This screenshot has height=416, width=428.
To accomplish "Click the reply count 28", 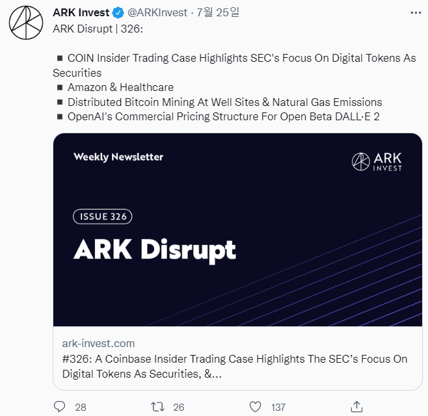I will (81, 407).
